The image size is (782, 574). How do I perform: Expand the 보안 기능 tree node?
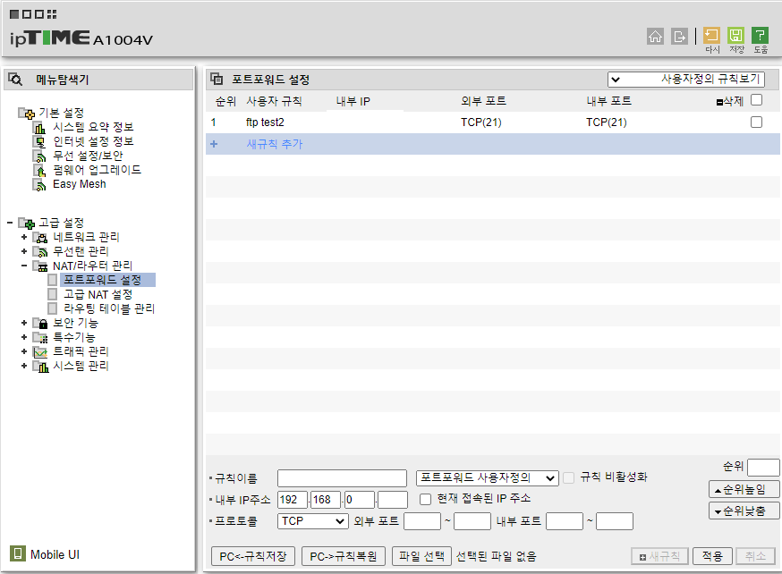pyautogui.click(x=24, y=323)
